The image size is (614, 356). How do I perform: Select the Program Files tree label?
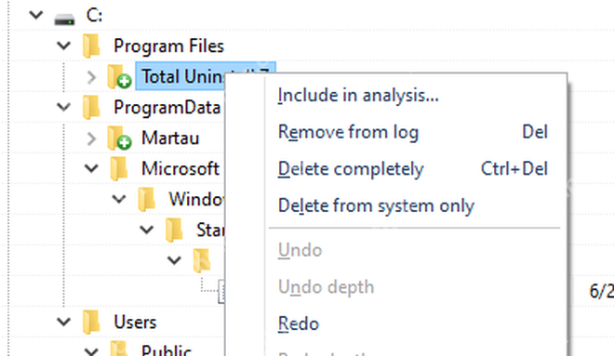tap(168, 46)
